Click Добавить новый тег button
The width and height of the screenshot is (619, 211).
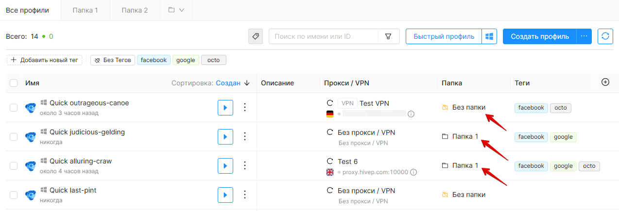click(44, 60)
